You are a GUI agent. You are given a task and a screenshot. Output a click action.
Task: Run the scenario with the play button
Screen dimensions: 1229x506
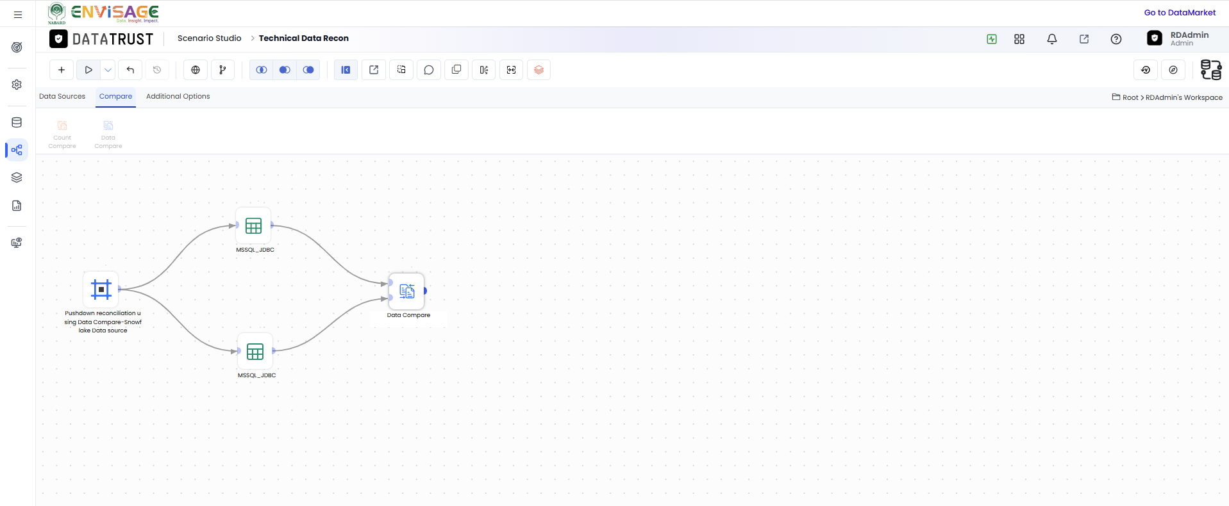(88, 70)
